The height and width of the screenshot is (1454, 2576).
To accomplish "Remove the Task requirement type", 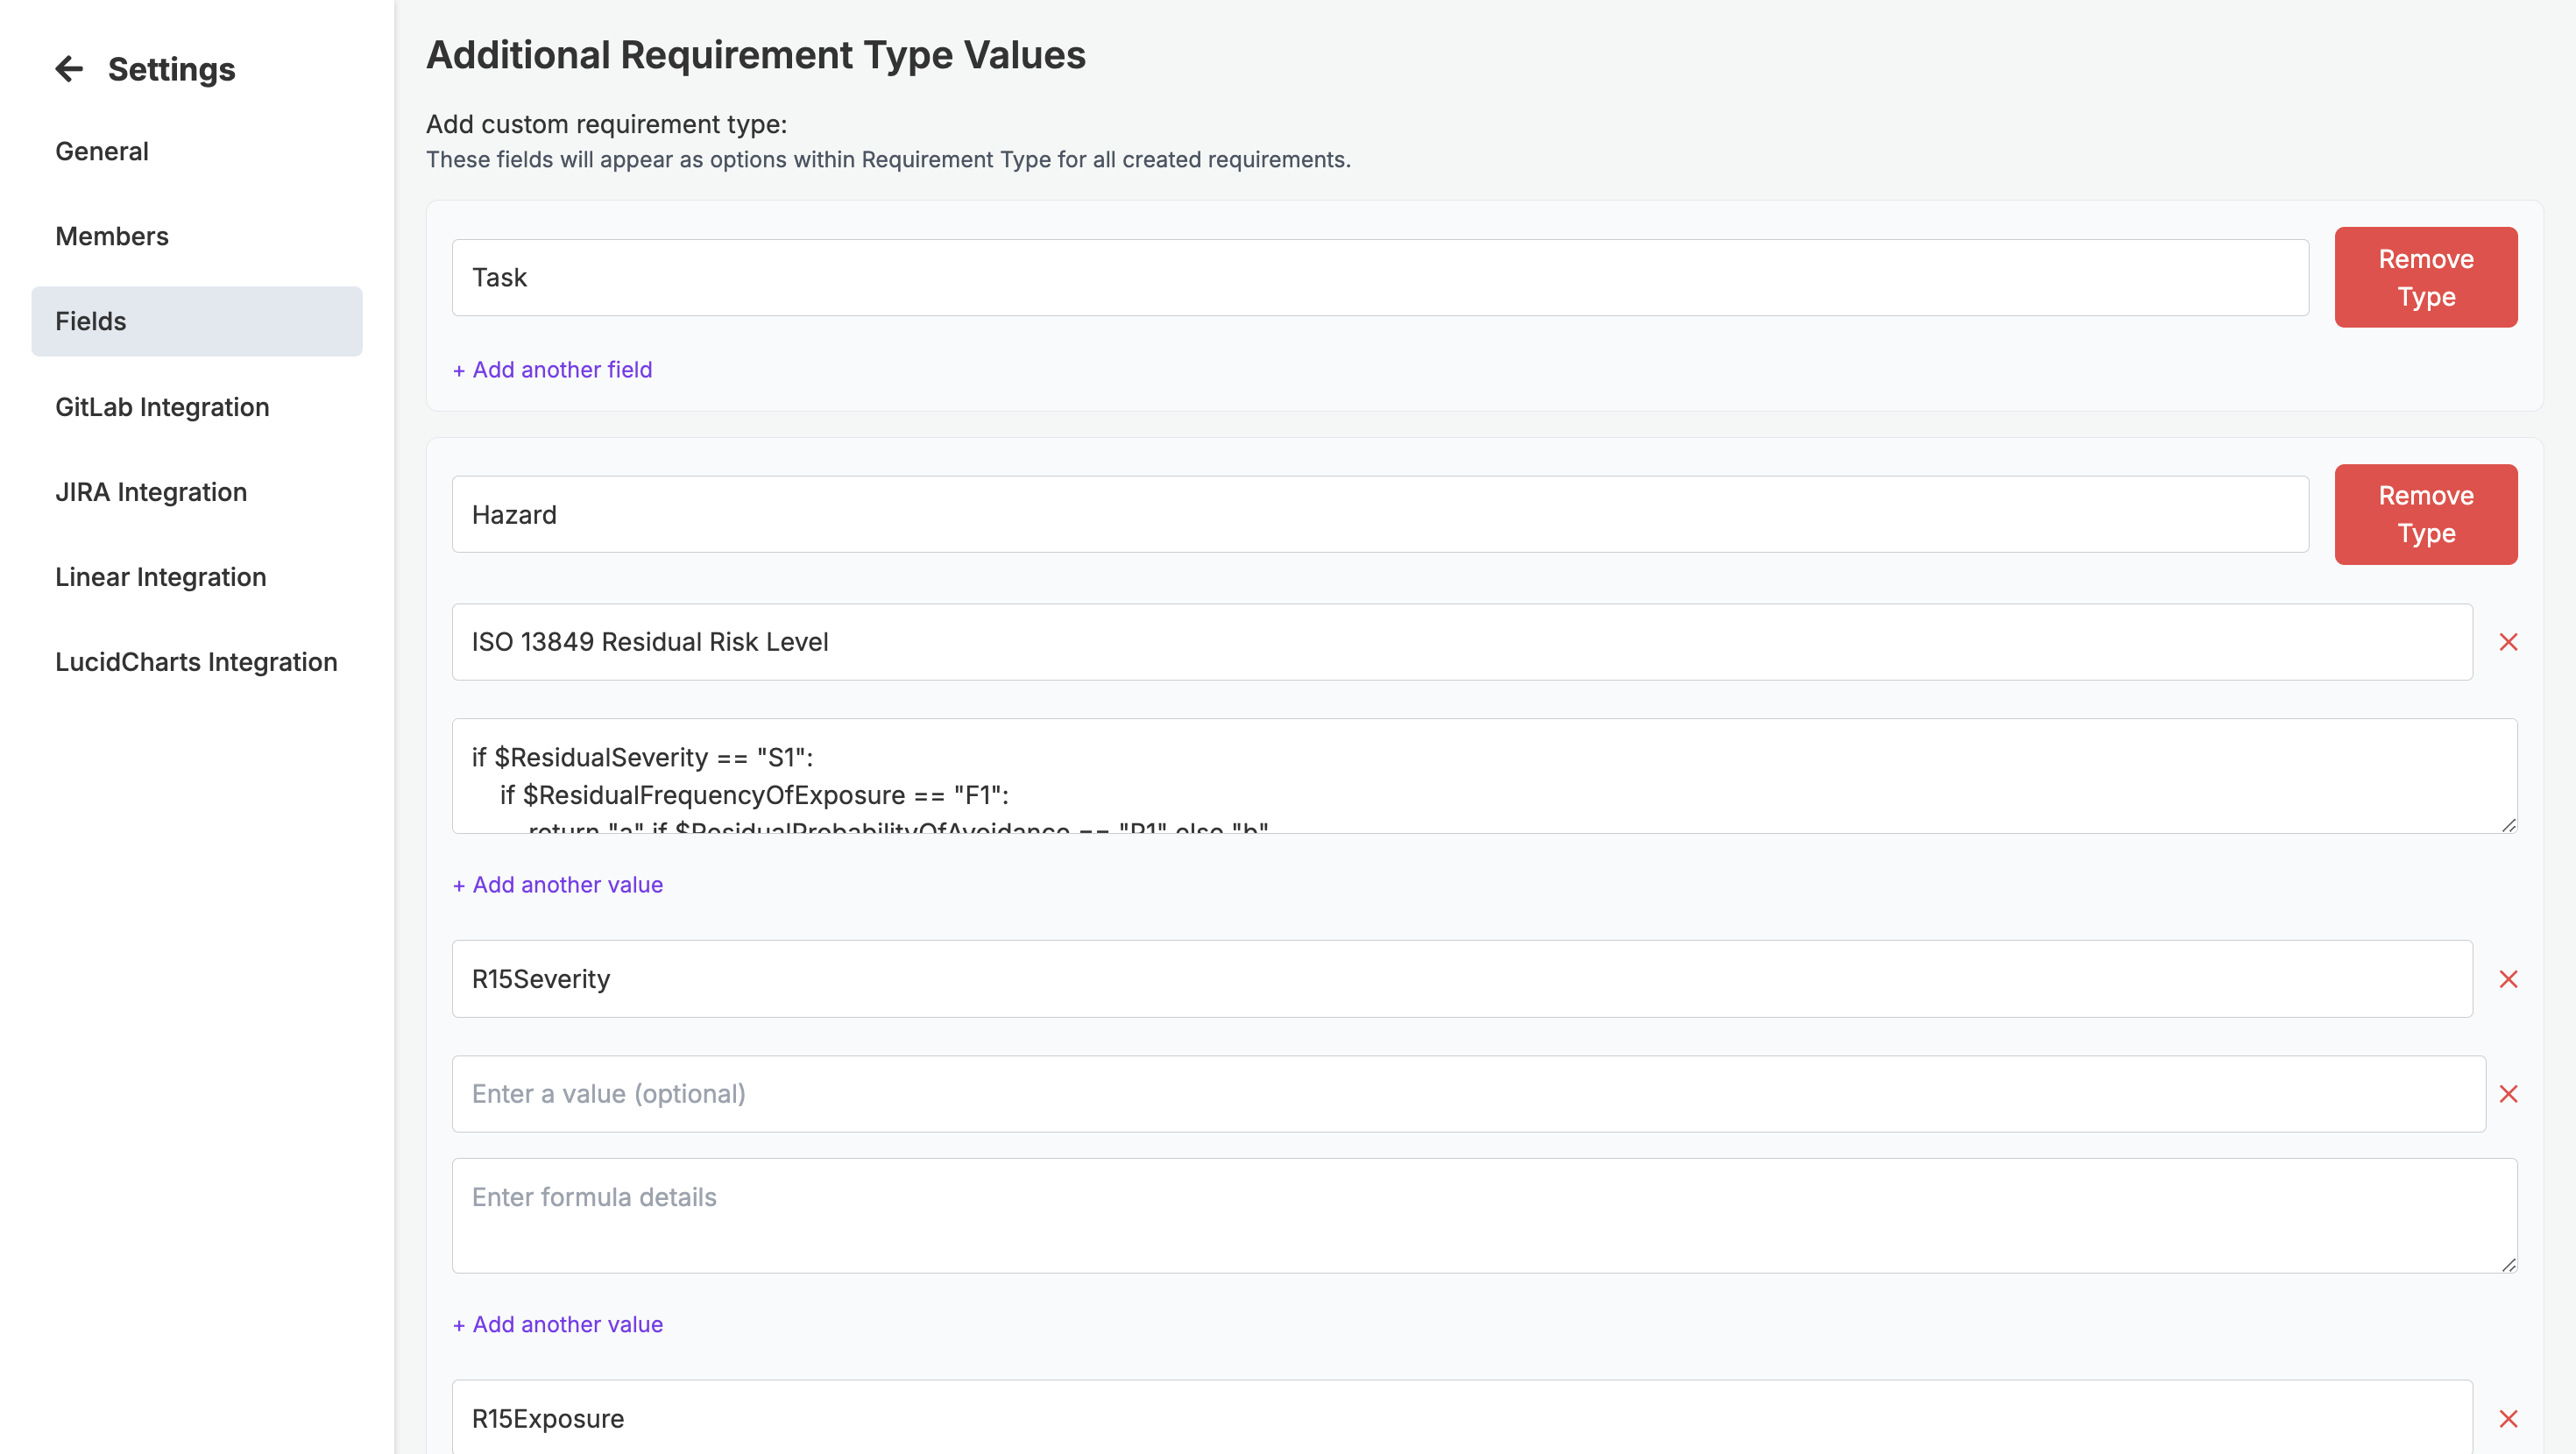I will click(x=2425, y=277).
